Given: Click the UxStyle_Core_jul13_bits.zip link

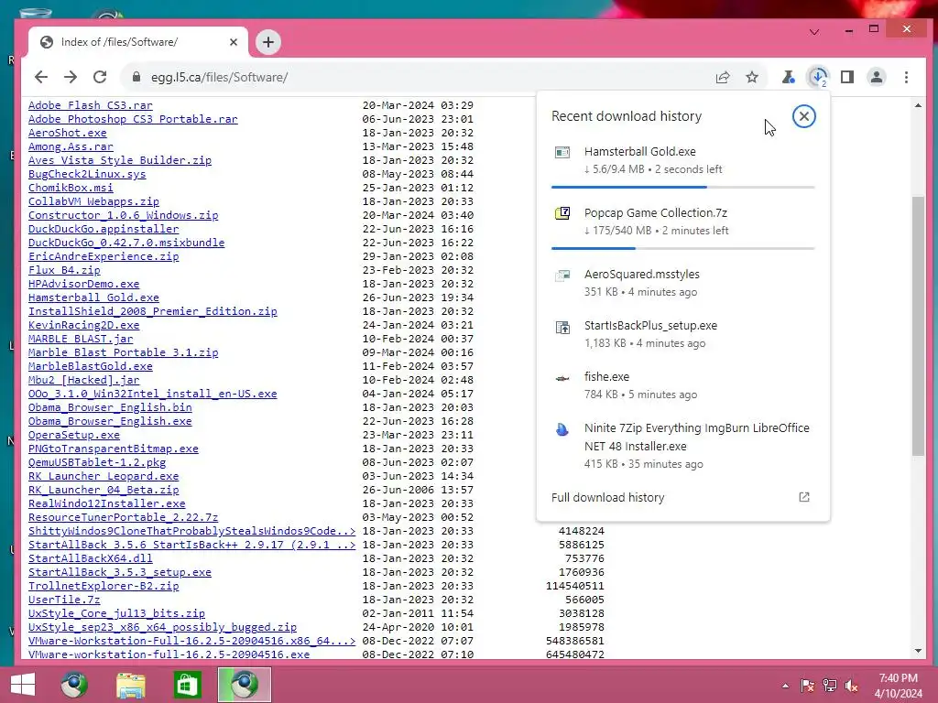Looking at the screenshot, I should [x=116, y=614].
